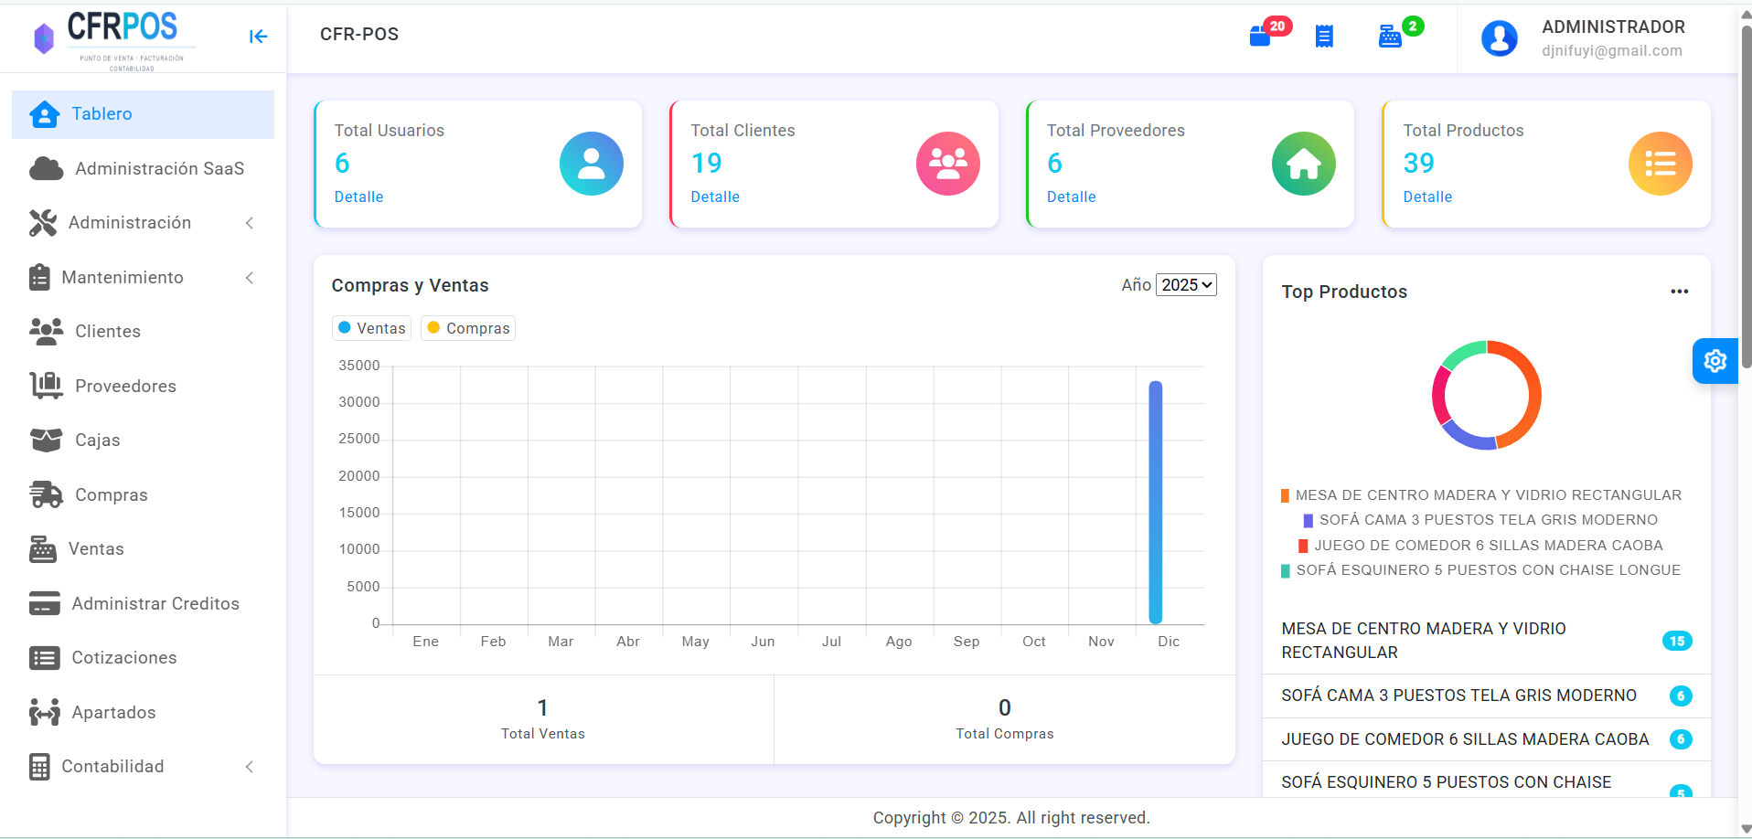Click the Compras truck icon
This screenshot has width=1752, height=839.
point(47,494)
